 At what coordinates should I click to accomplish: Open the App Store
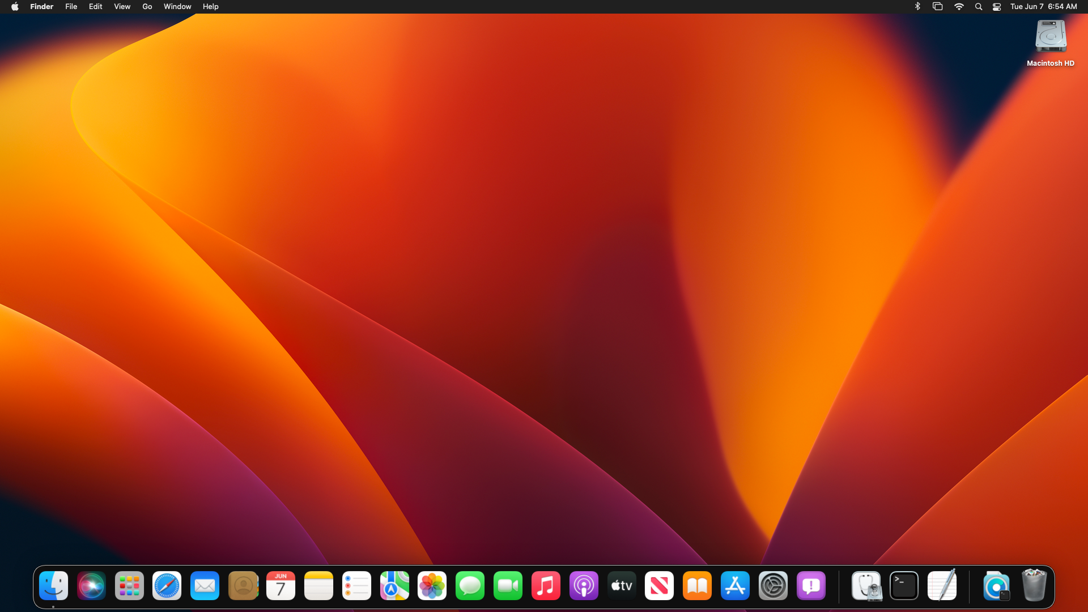point(735,586)
